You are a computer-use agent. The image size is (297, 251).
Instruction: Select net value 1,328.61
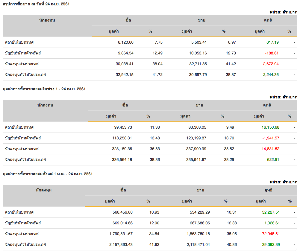(x=272, y=223)
